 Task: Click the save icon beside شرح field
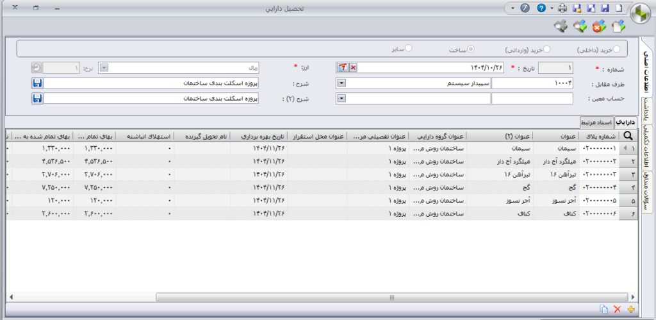tap(37, 83)
